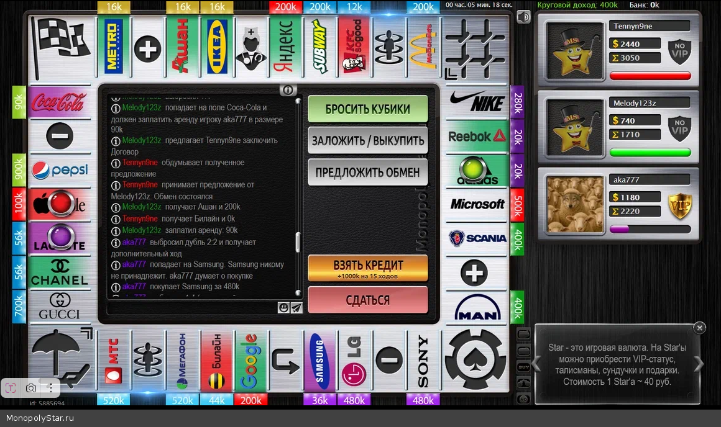This screenshot has width=721, height=427.
Task: Send the chat message with the paper plane icon
Action: click(x=296, y=308)
